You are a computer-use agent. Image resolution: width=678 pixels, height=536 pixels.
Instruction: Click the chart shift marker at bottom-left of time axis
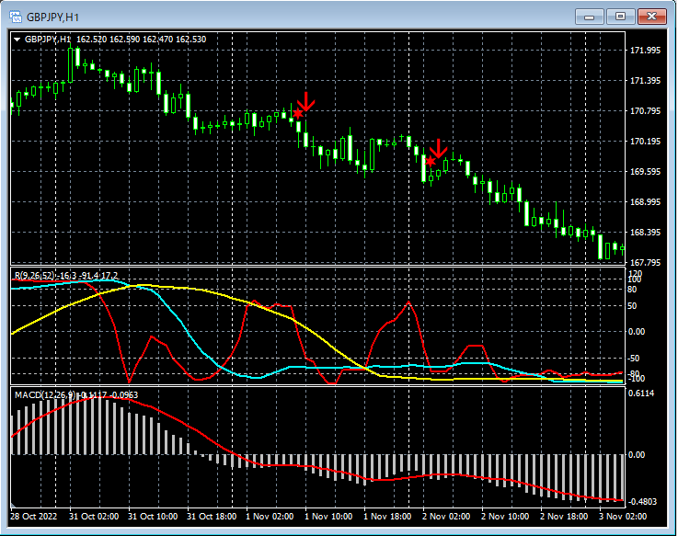click(x=14, y=506)
